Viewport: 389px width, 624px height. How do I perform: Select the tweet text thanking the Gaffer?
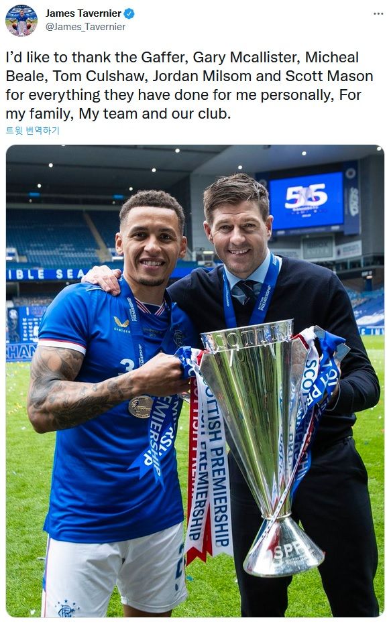[x=190, y=85]
